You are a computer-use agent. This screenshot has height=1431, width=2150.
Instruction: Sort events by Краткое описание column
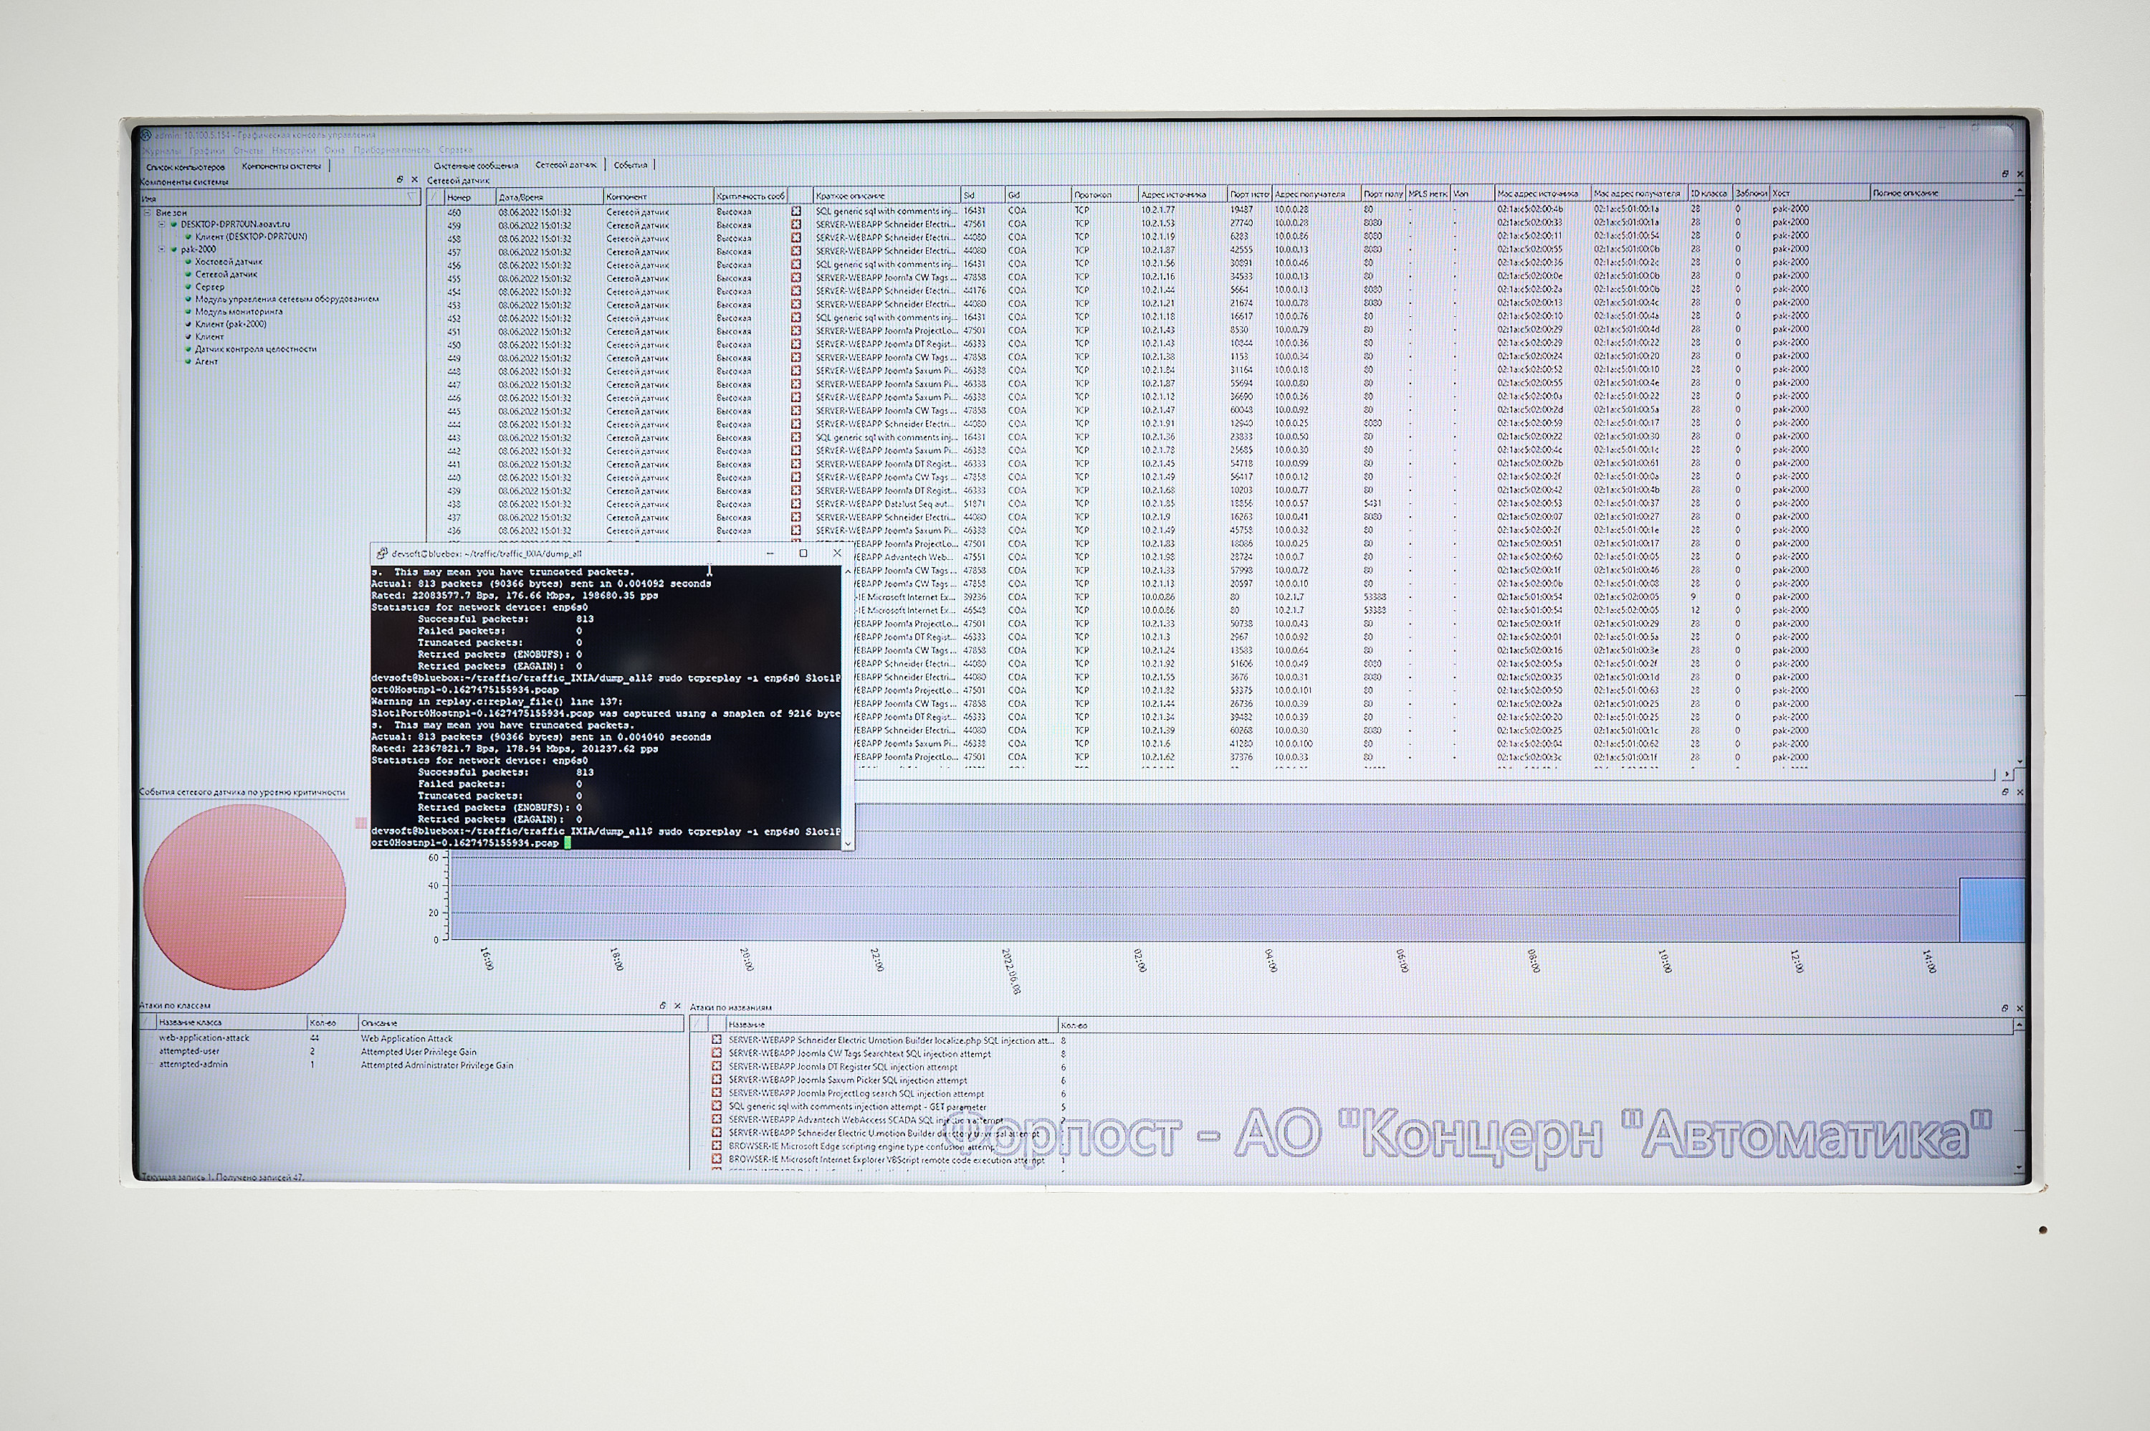(x=886, y=196)
